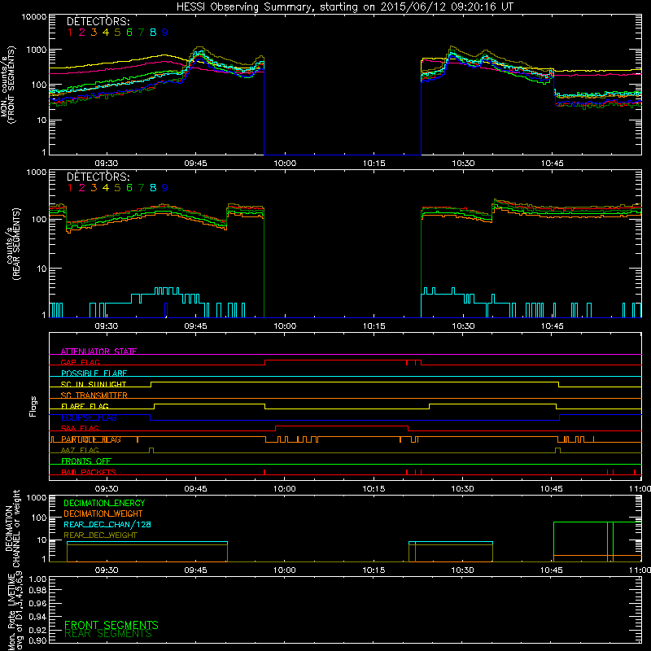Click the REAR_DEC_CHAN/128 legend entry
The image size is (651, 651).
pos(107,525)
